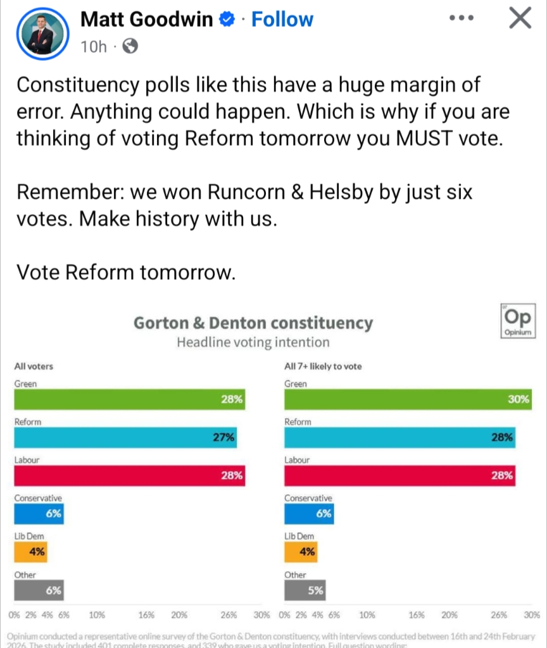Click the globe public audience icon
The image size is (547, 648).
coord(129,47)
